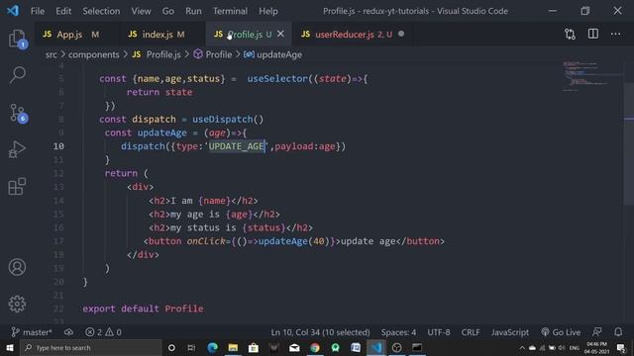Click the updateAge breadcrumb
This screenshot has width=634, height=356.
coord(273,54)
